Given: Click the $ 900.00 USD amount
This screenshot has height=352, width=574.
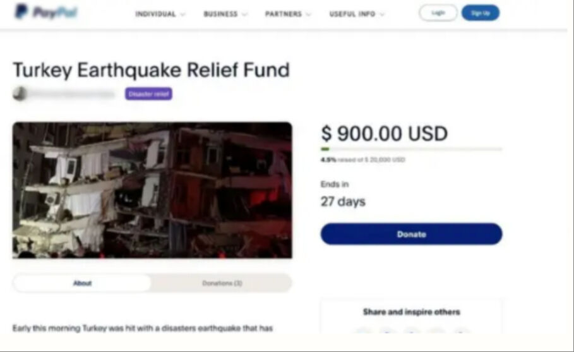Looking at the screenshot, I should [x=384, y=133].
